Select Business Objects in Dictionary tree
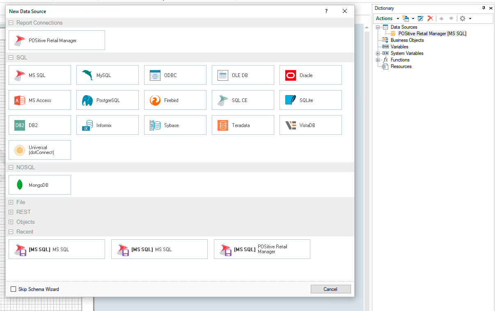The height and width of the screenshot is (311, 495). pos(407,40)
